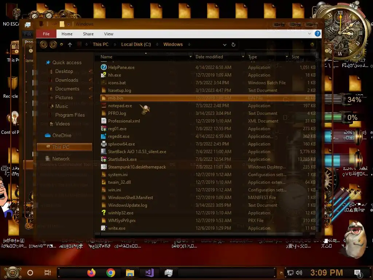Select Steampunk10.deskthemepack file icon
373x280 pixels.
[x=103, y=167]
